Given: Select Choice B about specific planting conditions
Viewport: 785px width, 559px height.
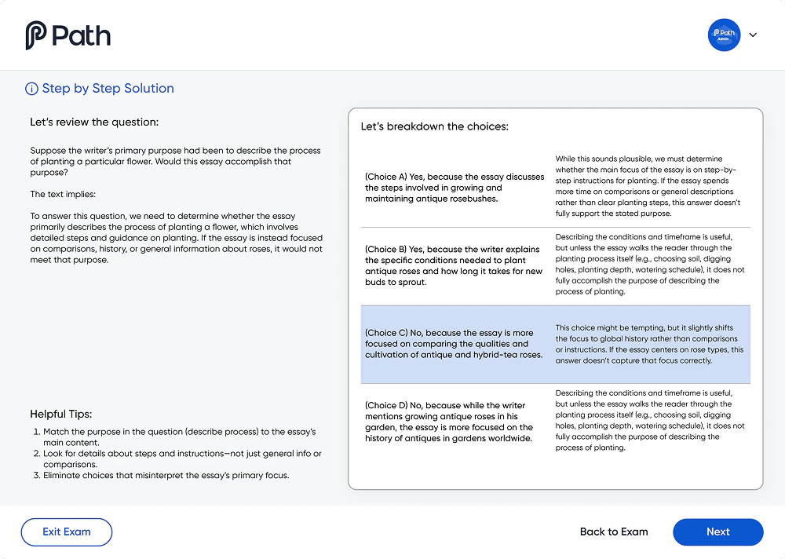Looking at the screenshot, I should point(452,265).
